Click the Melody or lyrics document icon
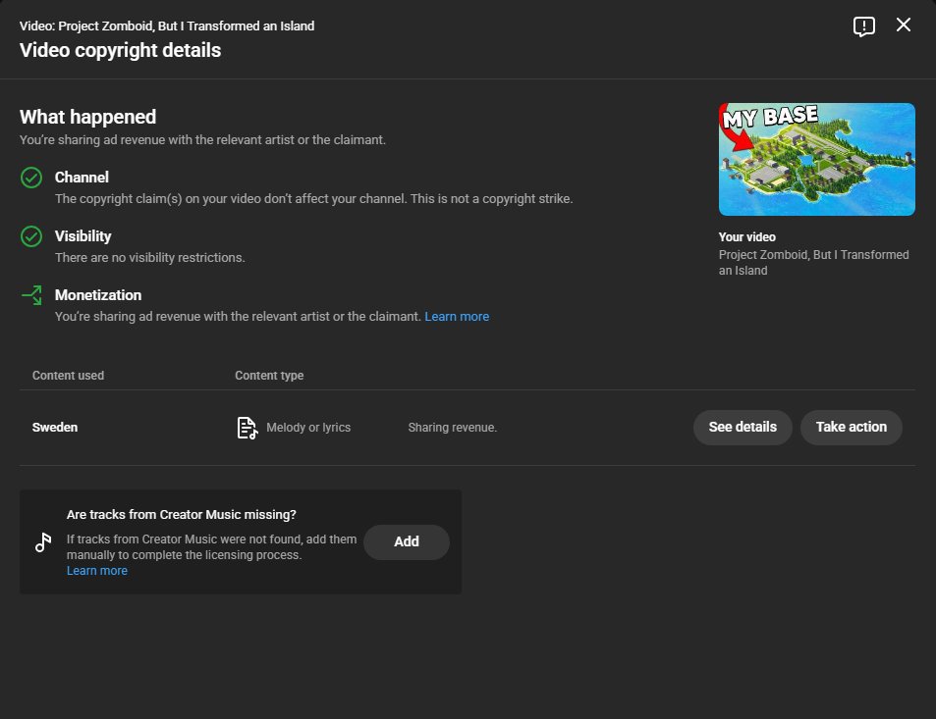 click(248, 428)
